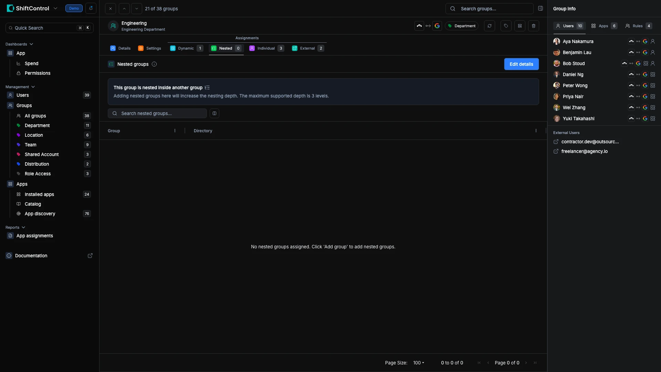Click the person icon beside Aya Nakamura
This screenshot has height=372, width=661.
653,41
